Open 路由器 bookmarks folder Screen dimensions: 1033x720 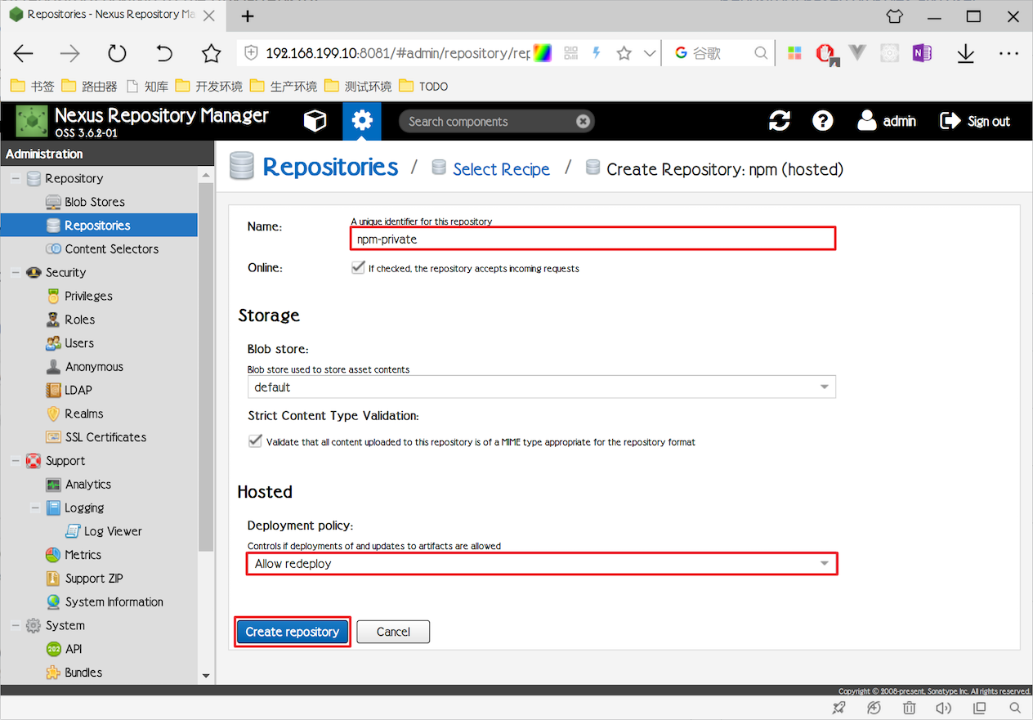click(90, 86)
